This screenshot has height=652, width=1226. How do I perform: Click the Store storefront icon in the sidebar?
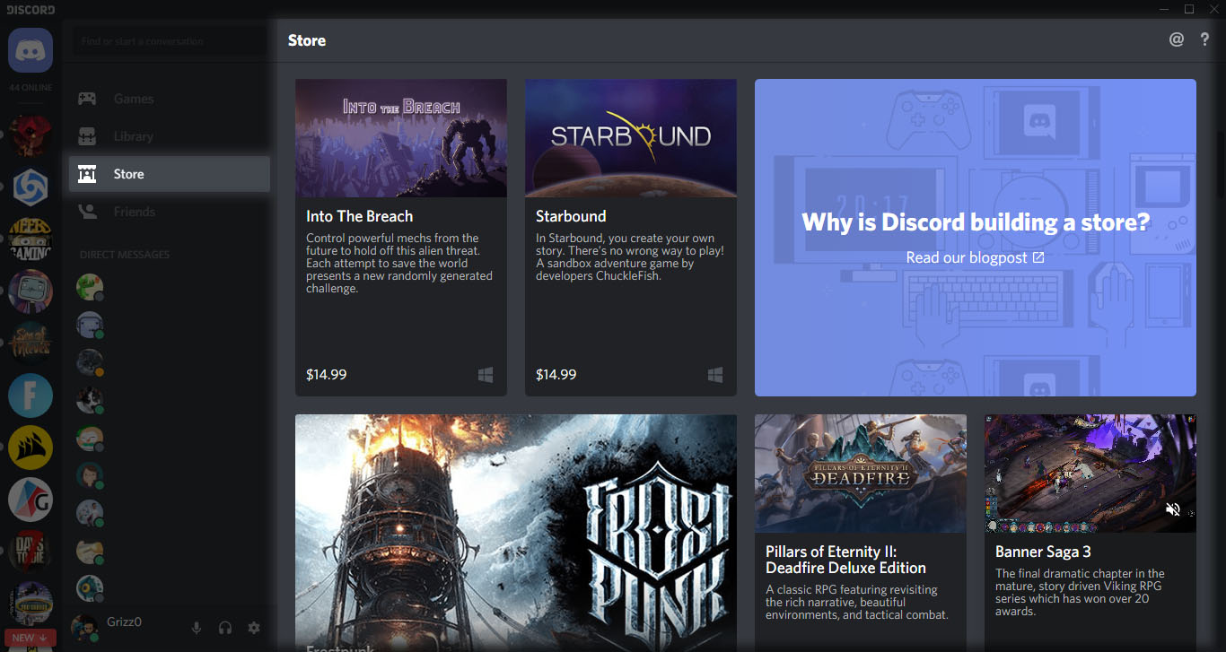click(x=87, y=174)
